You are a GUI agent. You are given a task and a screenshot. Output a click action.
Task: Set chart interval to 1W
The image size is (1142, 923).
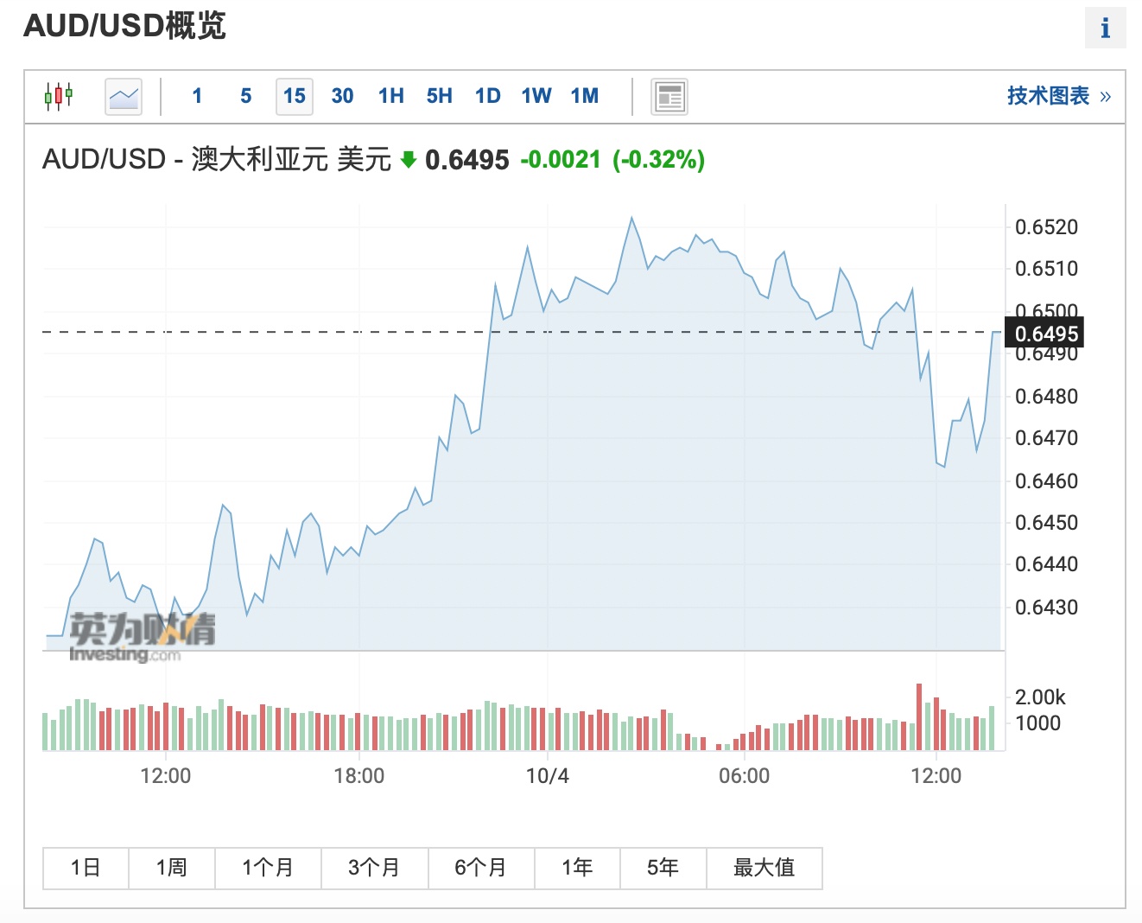coord(536,96)
